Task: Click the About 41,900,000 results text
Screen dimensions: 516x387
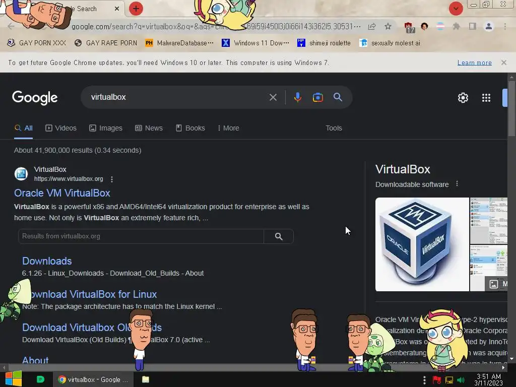Action: tap(78, 150)
